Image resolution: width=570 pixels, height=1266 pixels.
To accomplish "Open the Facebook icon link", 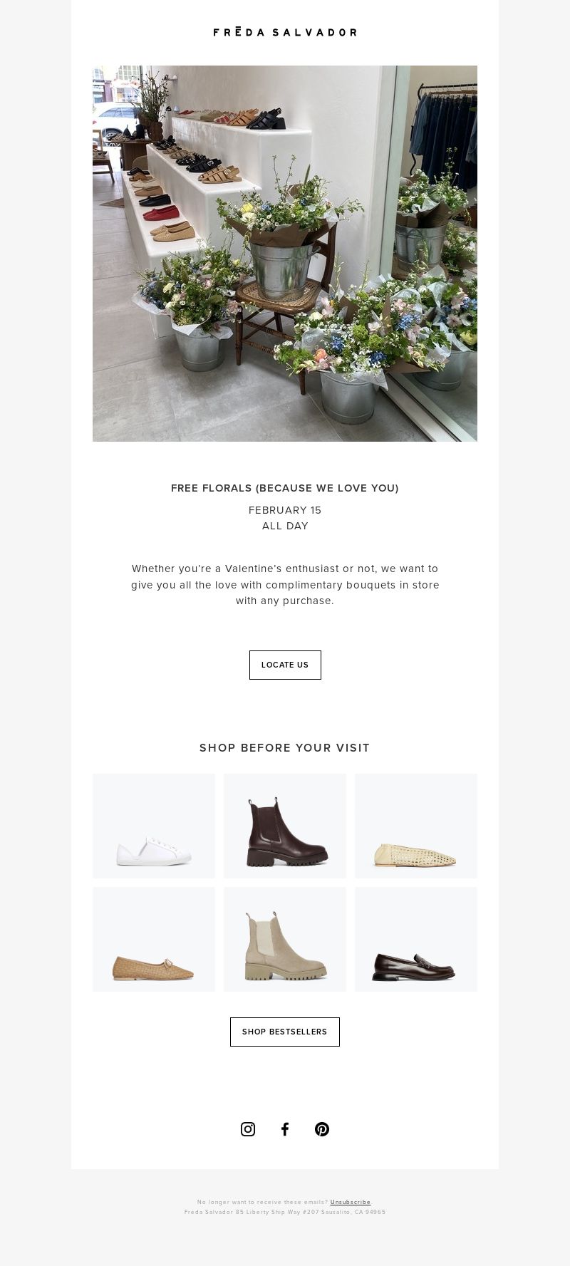I will [285, 1129].
